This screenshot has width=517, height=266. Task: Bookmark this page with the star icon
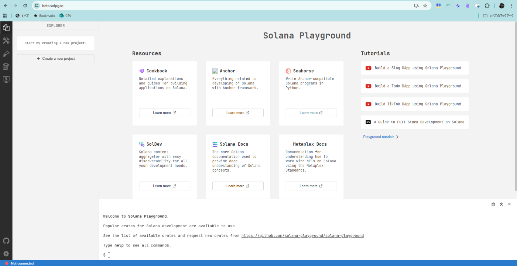coord(425,6)
